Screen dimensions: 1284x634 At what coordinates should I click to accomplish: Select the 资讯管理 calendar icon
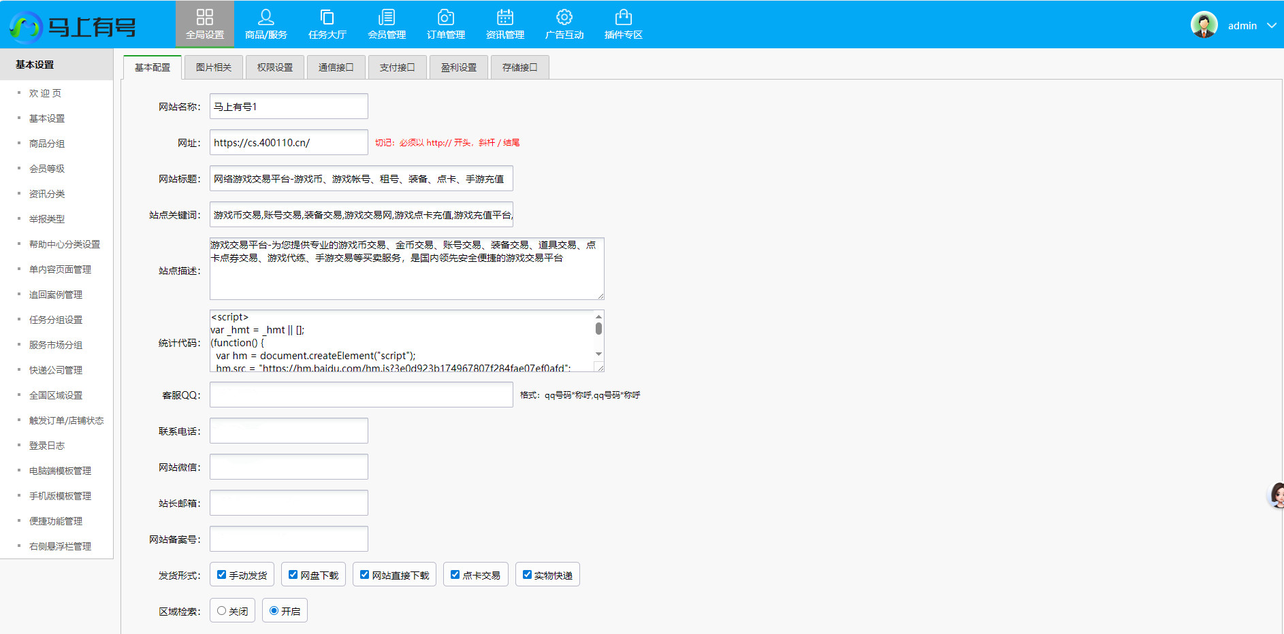point(505,17)
